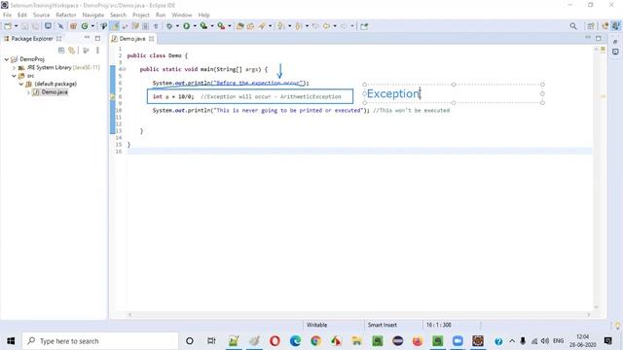Toggle the highlighted Mark Occurrences button
This screenshot has height=350, width=623.
[115, 26]
